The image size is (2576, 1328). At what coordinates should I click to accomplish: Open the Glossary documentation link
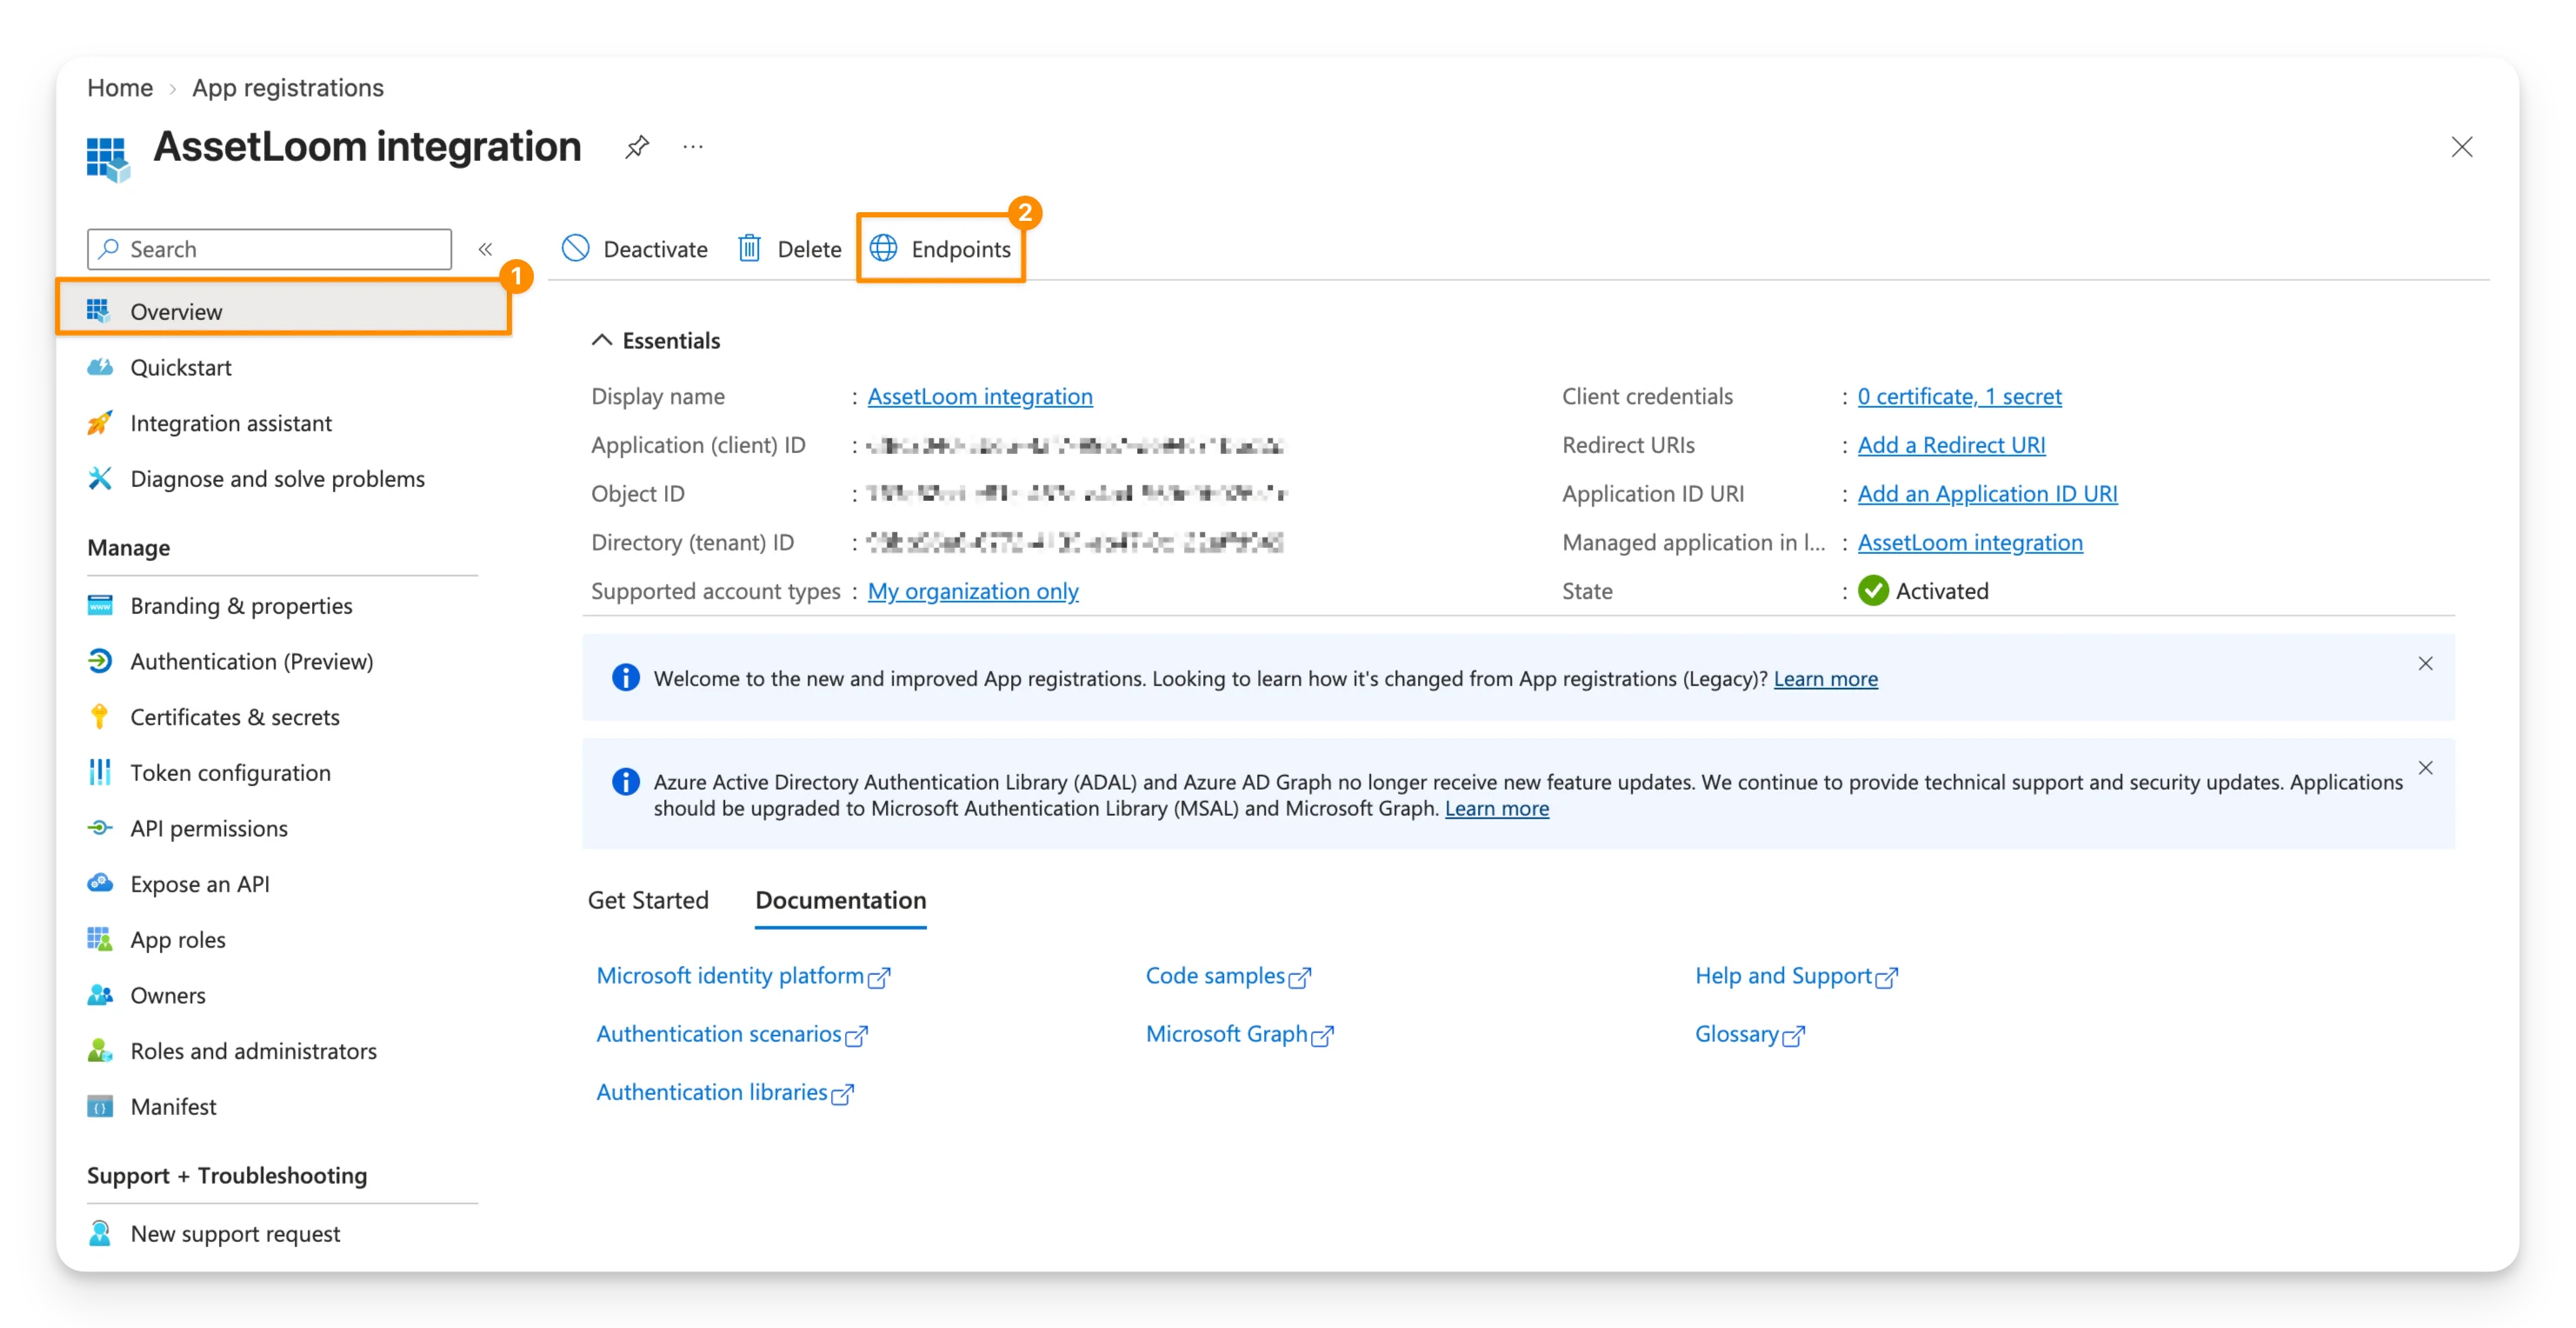coord(1750,1034)
